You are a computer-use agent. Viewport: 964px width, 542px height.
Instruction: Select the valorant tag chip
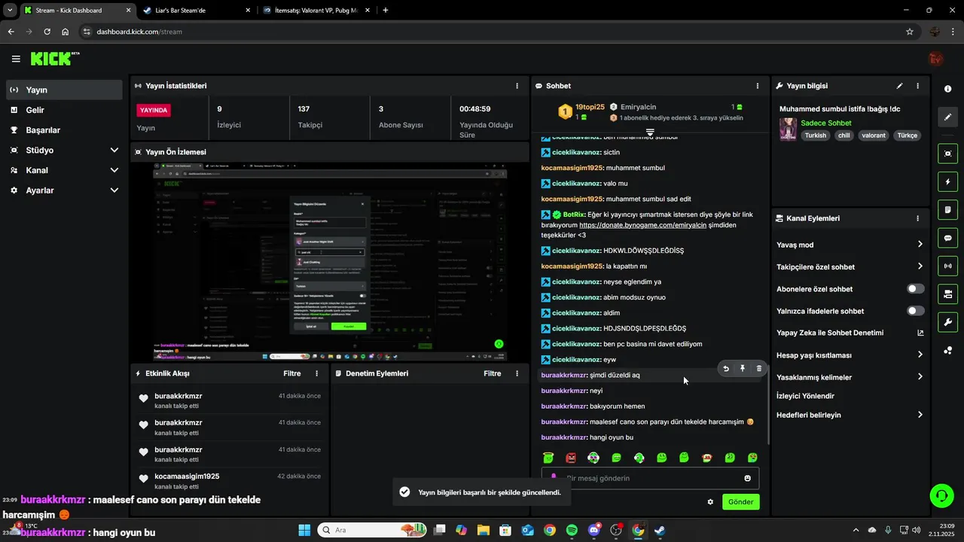tap(874, 135)
